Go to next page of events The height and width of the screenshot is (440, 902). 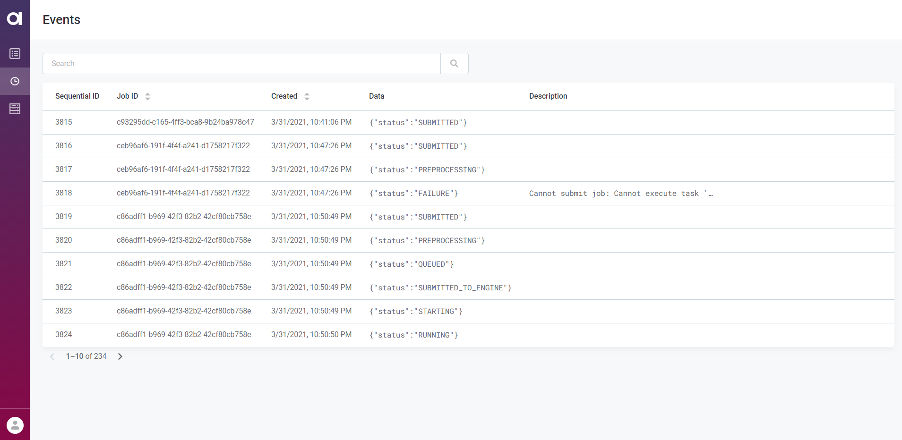120,356
